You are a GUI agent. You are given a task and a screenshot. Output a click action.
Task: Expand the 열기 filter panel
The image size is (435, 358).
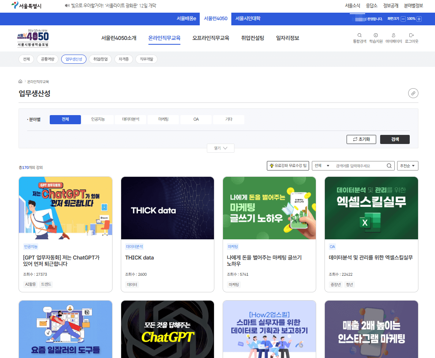coord(220,147)
